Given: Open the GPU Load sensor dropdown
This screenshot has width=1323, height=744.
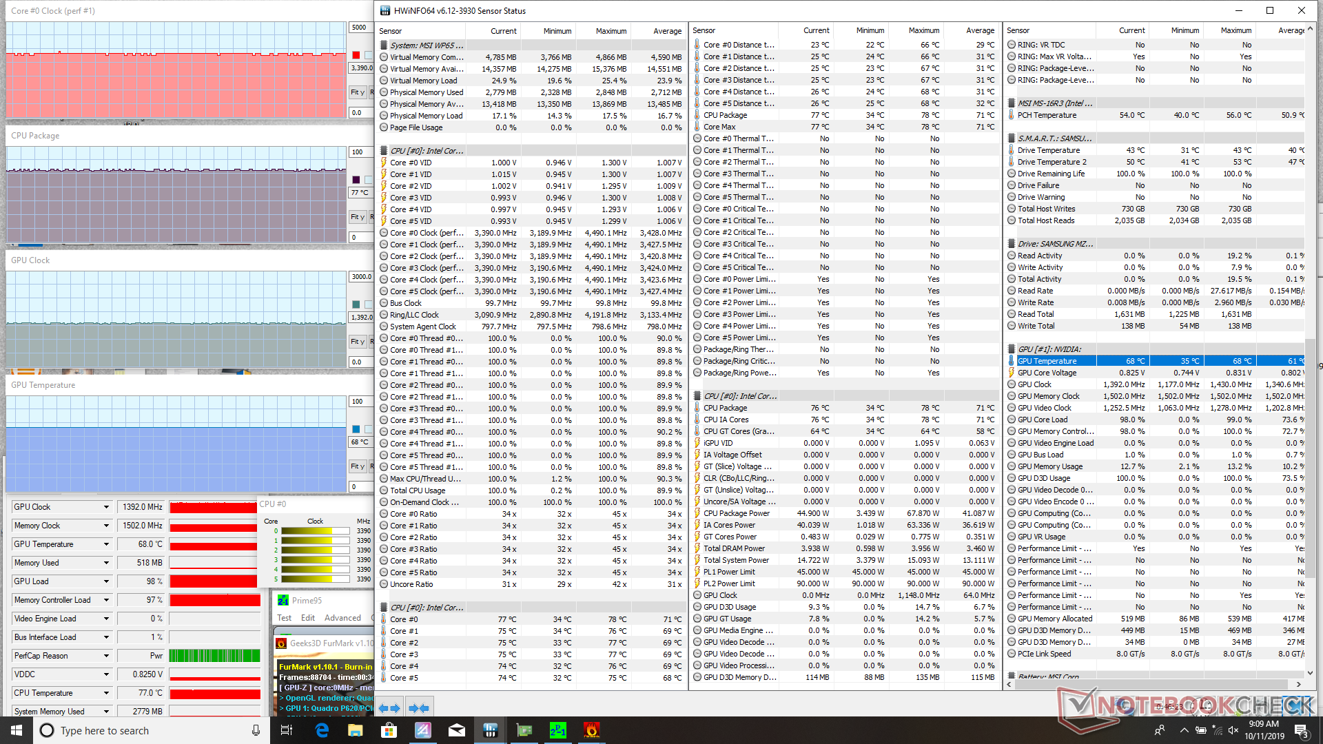Looking at the screenshot, I should 106,581.
